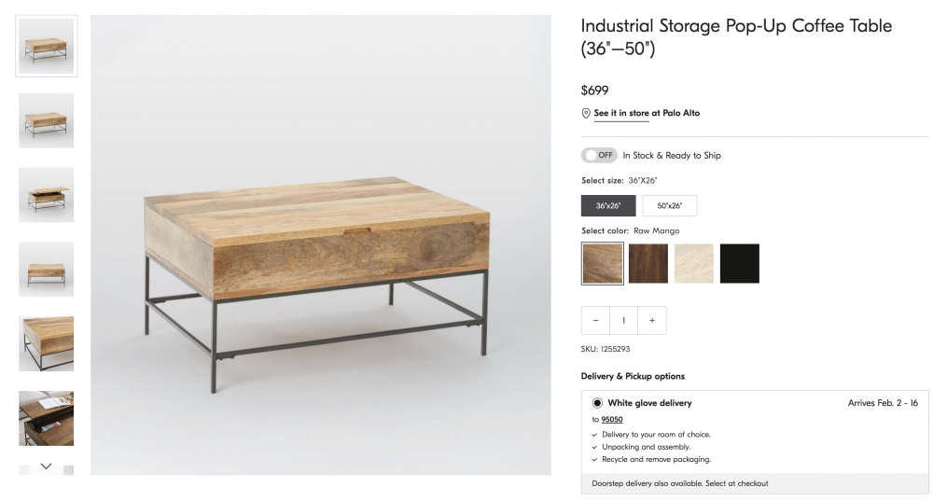Select the Raw Mango color swatch
This screenshot has height=501, width=933.
[x=602, y=263]
